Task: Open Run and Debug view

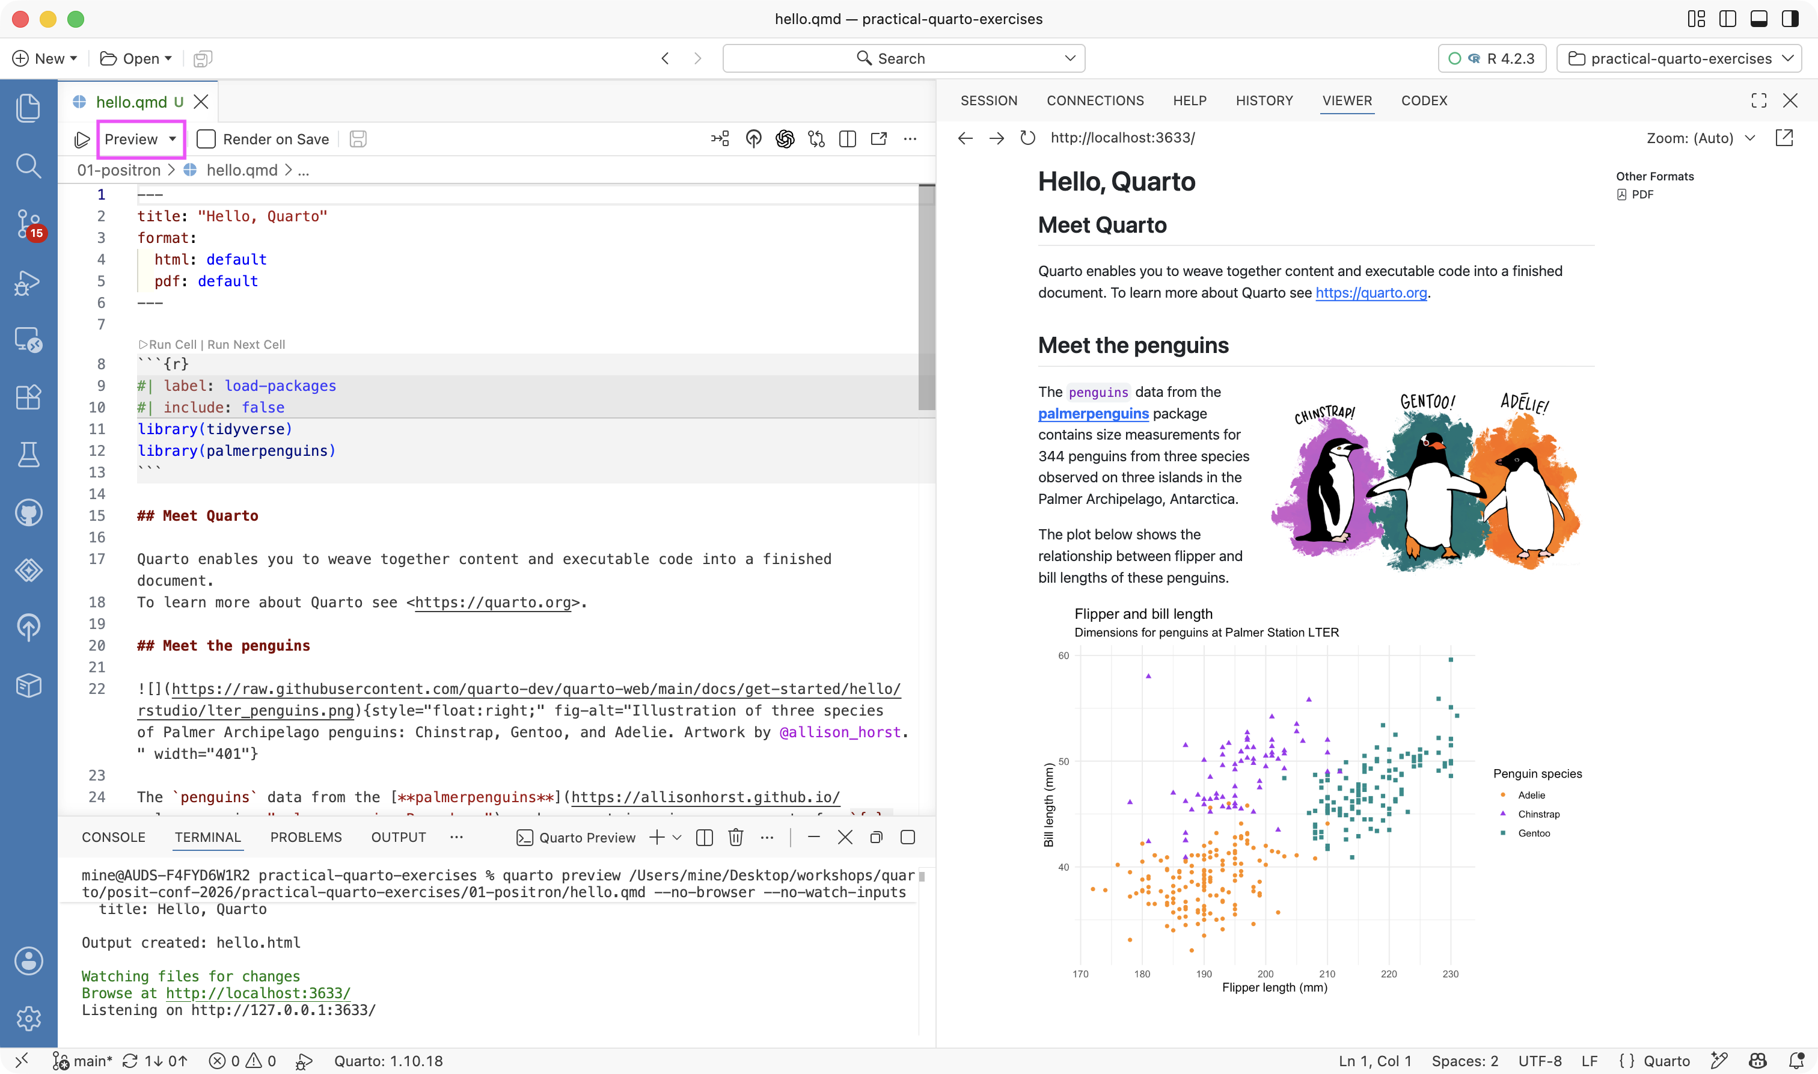Action: tap(28, 283)
